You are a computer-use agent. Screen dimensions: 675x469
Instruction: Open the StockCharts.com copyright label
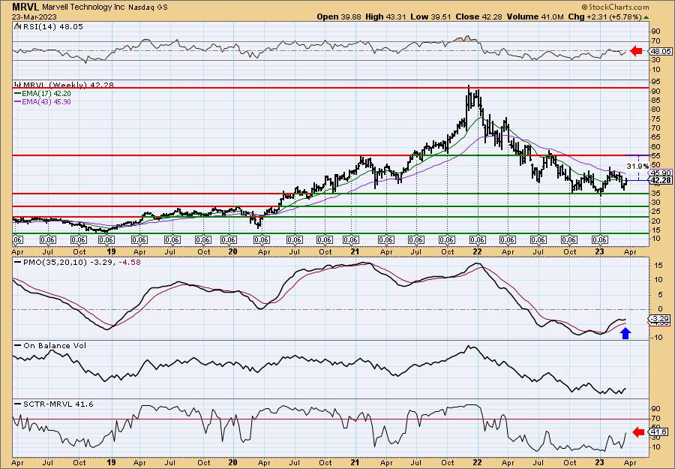click(615, 8)
